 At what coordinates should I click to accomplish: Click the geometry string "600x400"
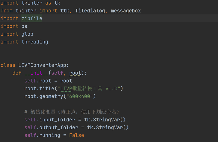coord(80,96)
